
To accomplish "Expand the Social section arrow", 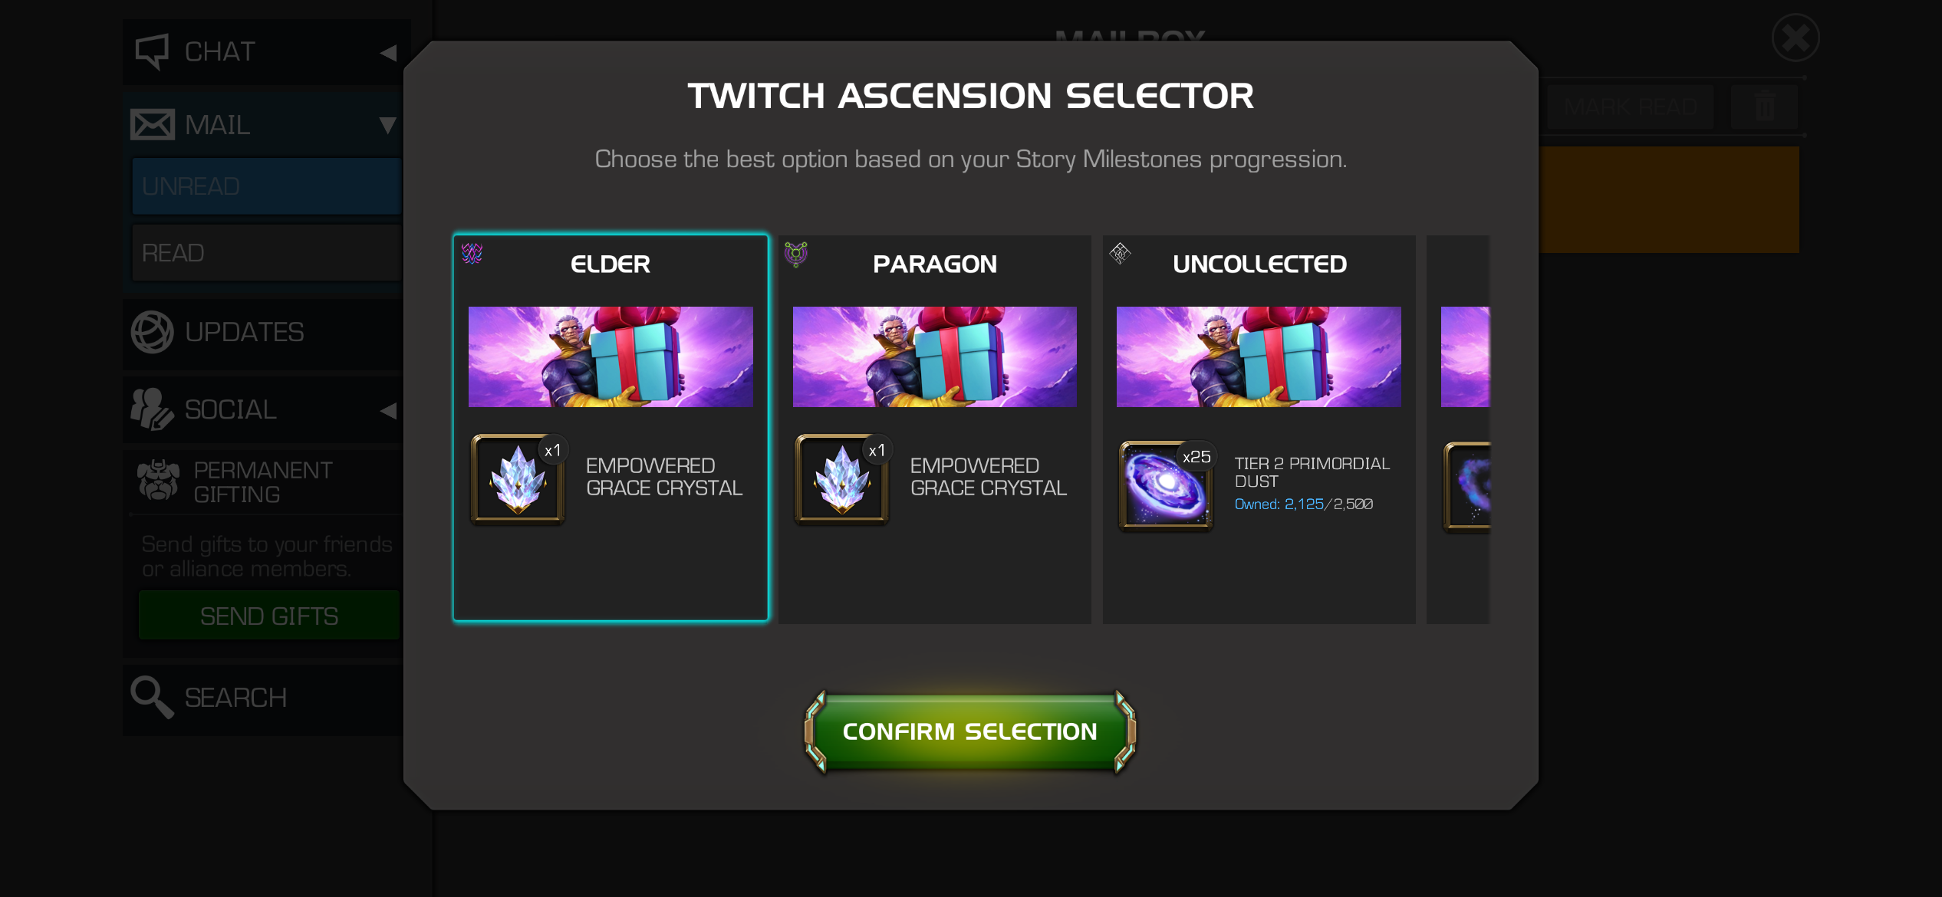I will [389, 410].
